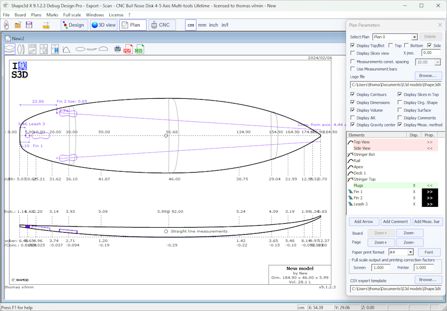Open the License menu

(116, 15)
